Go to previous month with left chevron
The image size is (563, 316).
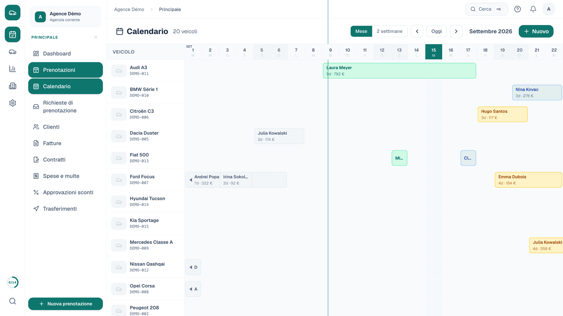tap(417, 31)
